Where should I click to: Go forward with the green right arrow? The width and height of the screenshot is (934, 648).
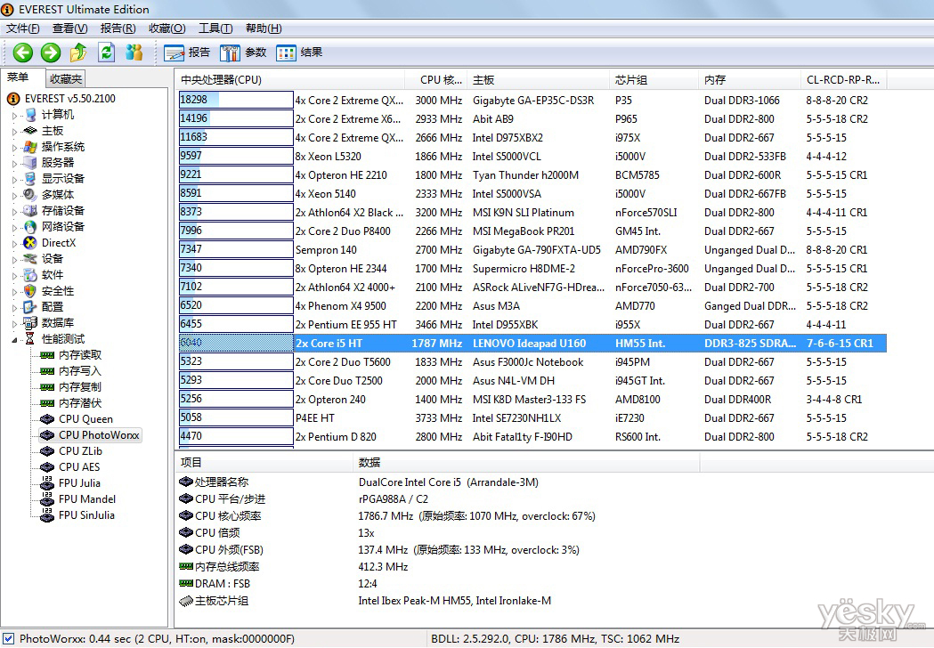51,53
